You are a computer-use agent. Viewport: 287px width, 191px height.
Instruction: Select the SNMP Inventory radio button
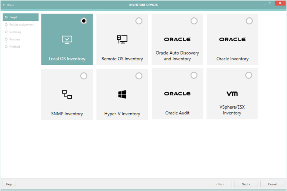pos(84,76)
